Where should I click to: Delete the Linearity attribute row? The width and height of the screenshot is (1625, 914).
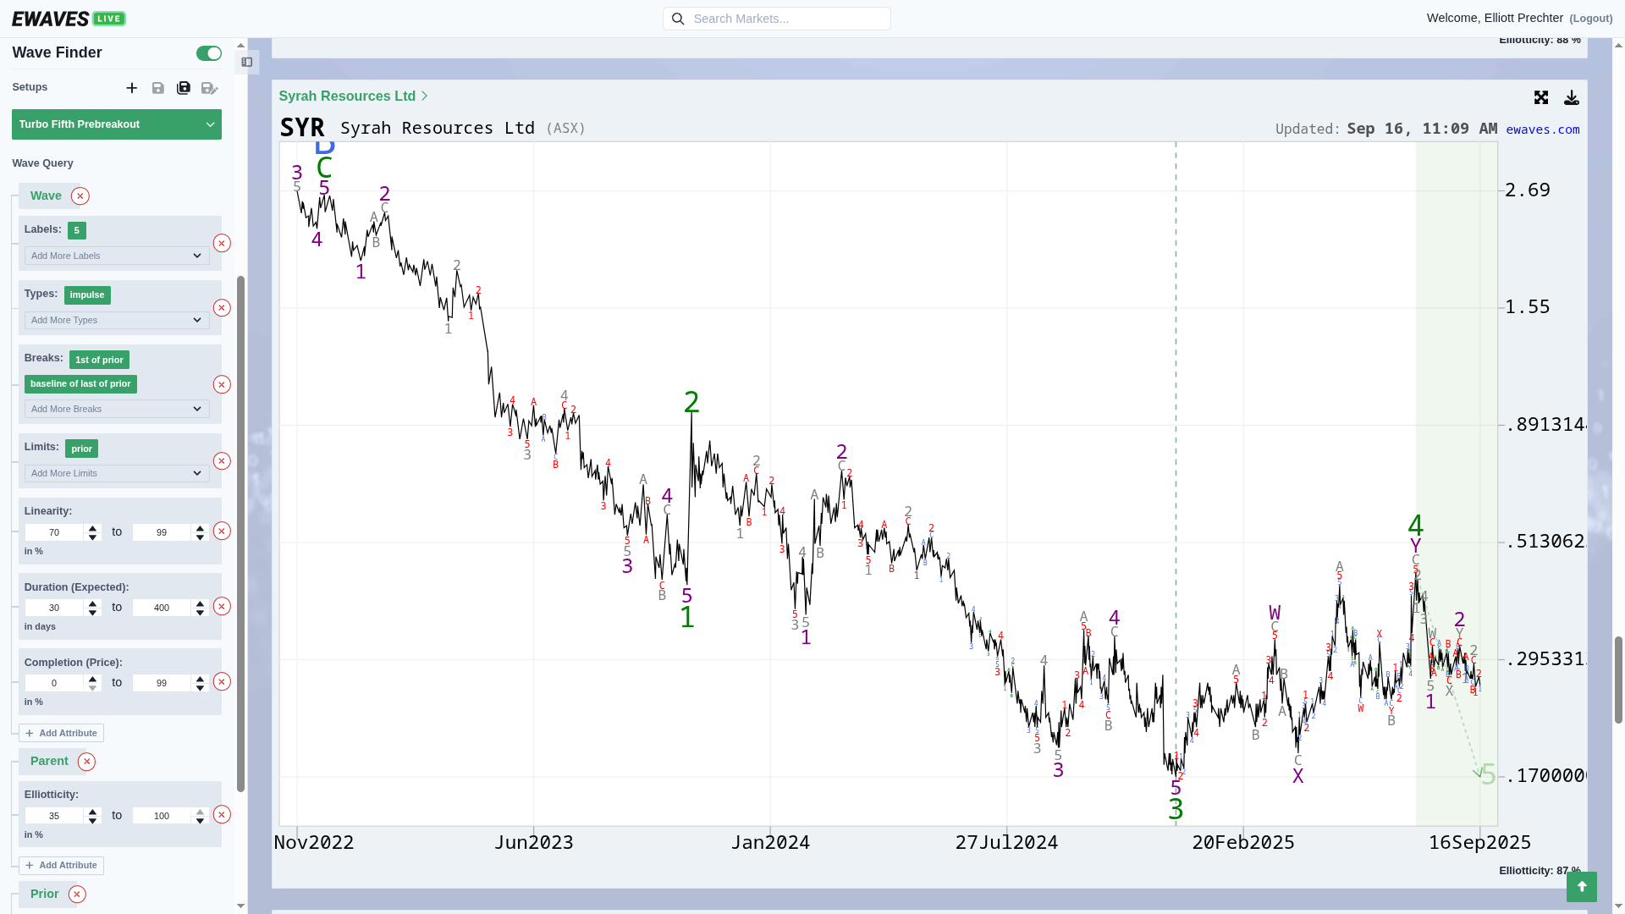(222, 531)
